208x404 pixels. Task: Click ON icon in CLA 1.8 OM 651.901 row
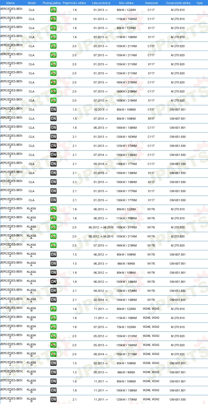click(53, 128)
